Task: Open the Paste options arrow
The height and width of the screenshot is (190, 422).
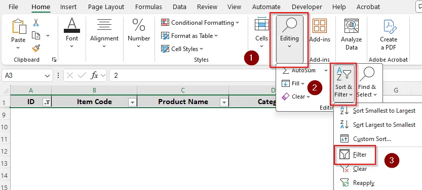Action: [18, 48]
